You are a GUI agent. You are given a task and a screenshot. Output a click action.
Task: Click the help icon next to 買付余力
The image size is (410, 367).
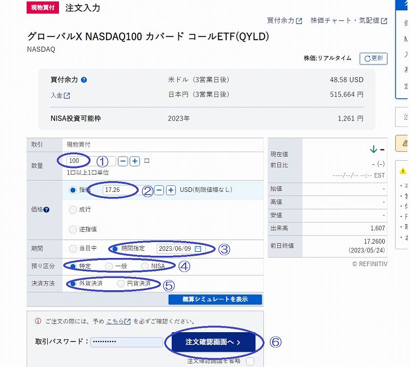click(x=84, y=80)
